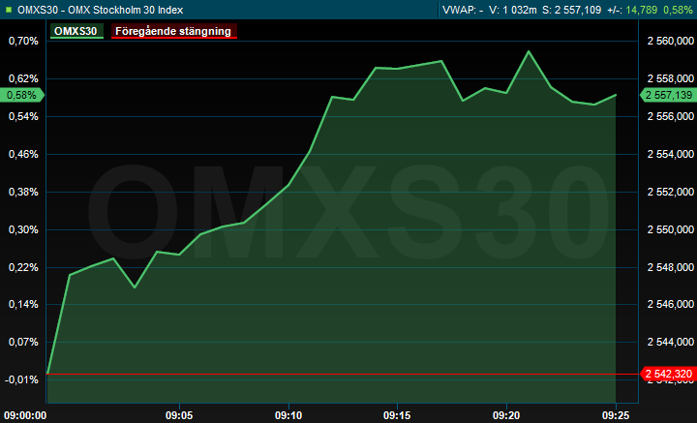Click the green 0,58% marker on left axis
Image resolution: width=697 pixels, height=423 pixels.
click(x=22, y=95)
